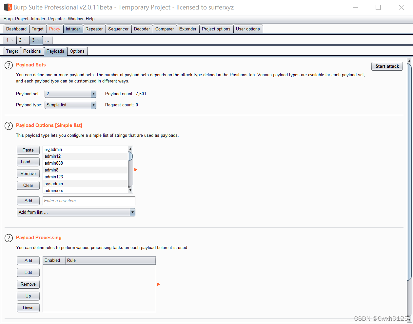
Task: Click Add next to new item field
Action: (28, 201)
